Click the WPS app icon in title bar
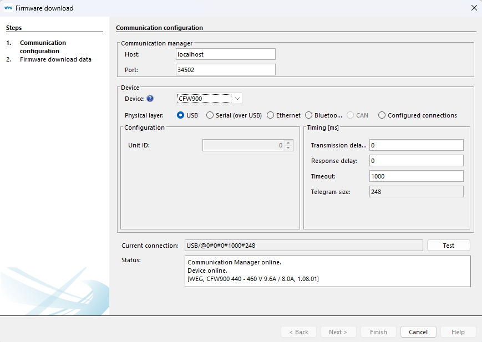Screen dimensions: 482x342 (x=8, y=8)
